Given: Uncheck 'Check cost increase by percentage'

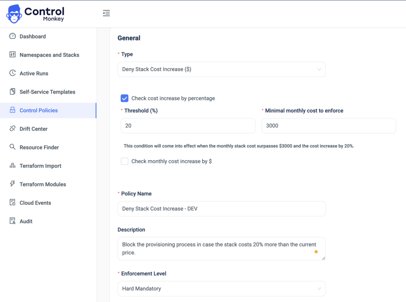Looking at the screenshot, I should 124,98.
